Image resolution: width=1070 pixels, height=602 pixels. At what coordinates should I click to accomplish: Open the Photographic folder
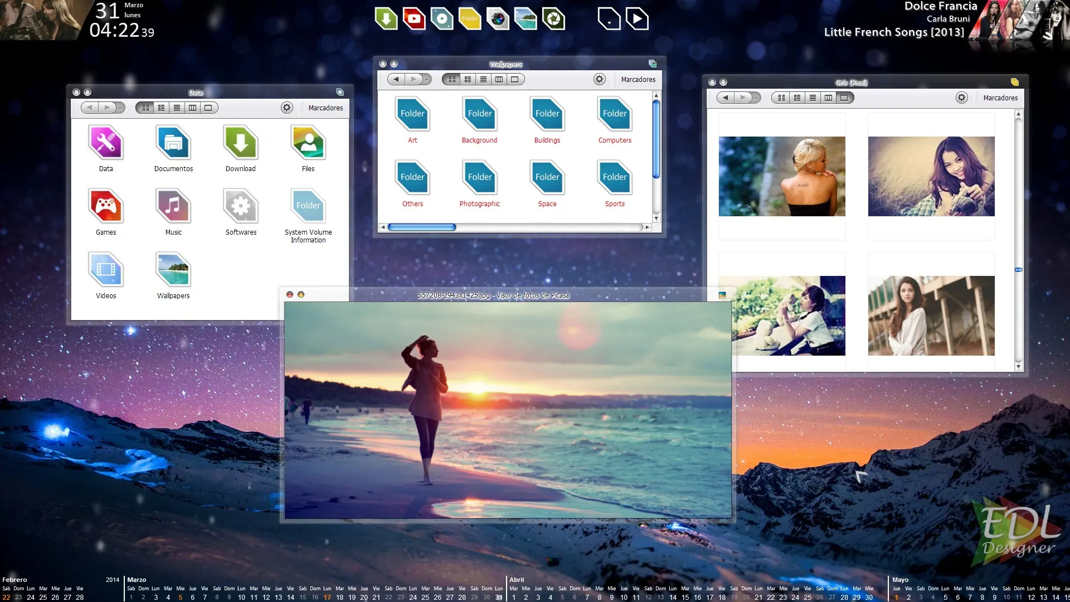[x=480, y=178]
